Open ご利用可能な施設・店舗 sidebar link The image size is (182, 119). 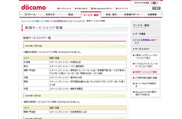[x=146, y=78]
